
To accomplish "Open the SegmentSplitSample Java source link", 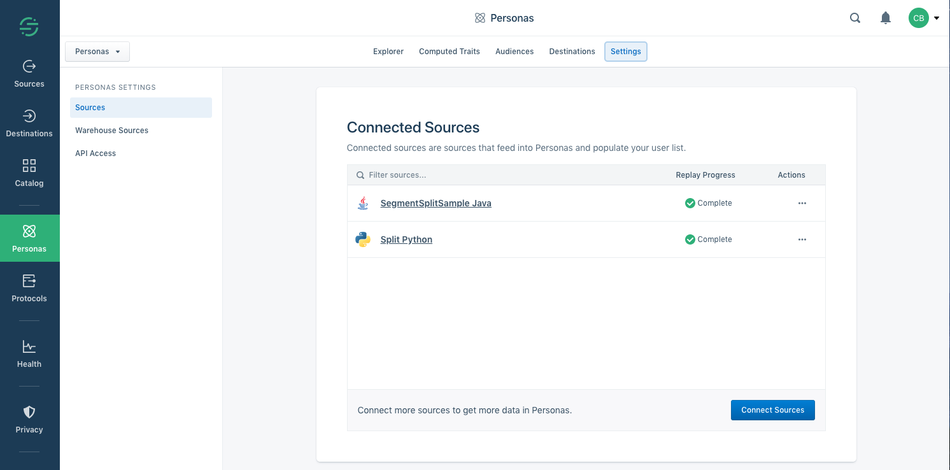I will point(436,203).
